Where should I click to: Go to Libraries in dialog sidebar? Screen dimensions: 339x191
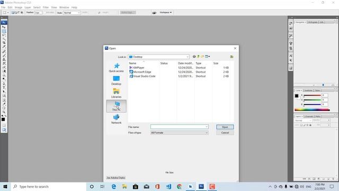pyautogui.click(x=117, y=93)
